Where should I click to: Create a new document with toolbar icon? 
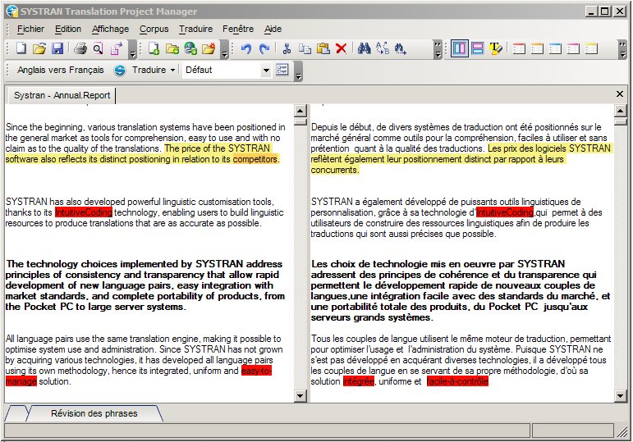coord(21,48)
